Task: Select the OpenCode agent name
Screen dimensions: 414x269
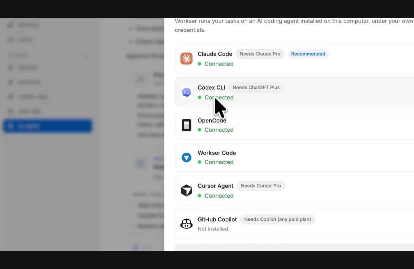Action: (212, 120)
